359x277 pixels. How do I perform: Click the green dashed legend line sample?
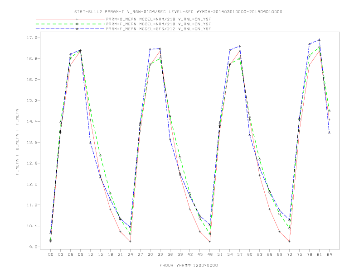[70, 24]
